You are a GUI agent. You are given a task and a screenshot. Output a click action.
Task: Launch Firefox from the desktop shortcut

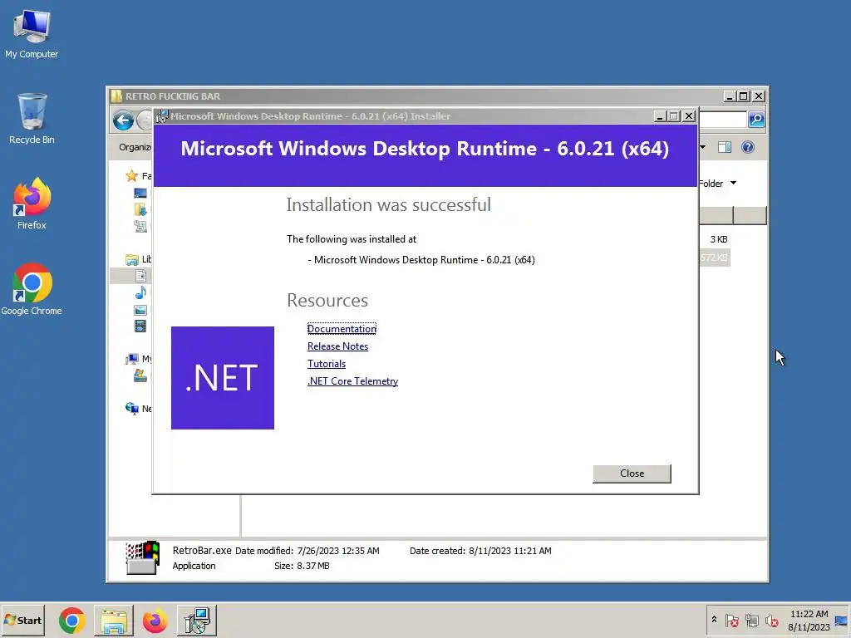pos(32,204)
